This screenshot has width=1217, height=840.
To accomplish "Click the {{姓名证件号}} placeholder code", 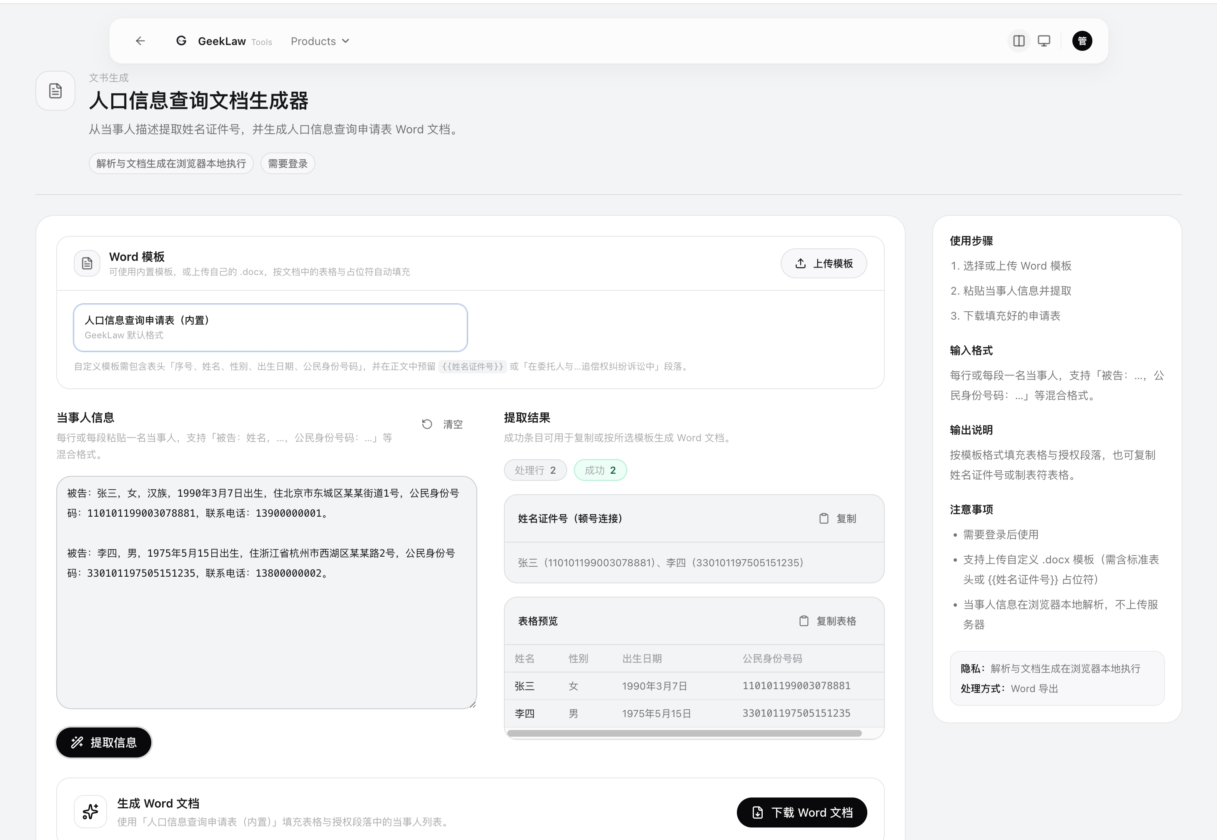I will (x=473, y=366).
